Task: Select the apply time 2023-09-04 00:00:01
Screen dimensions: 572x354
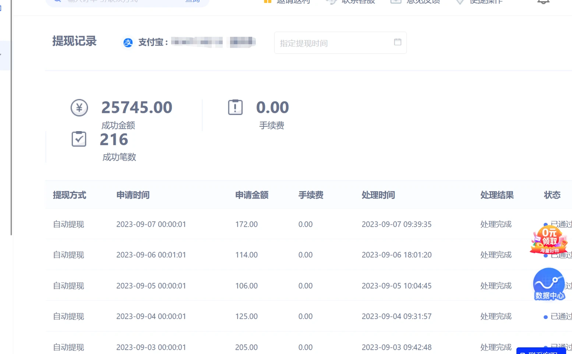Action: pos(151,317)
